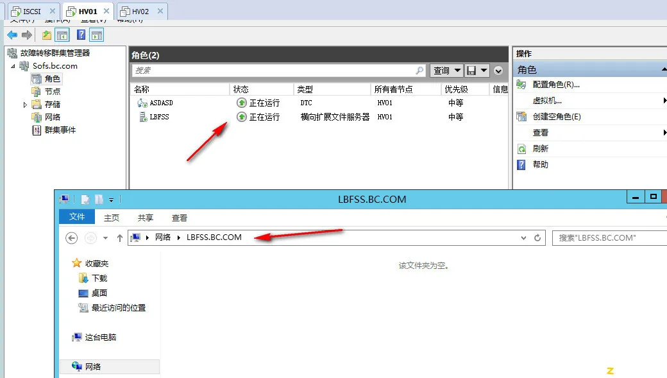667x378 pixels.
Task: Click the magnifier icon in roles search
Action: tap(419, 70)
